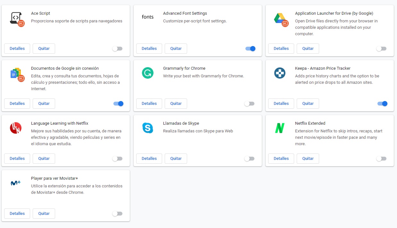This screenshot has height=228, width=397.
Task: Click Quitar for Player para ver Movistar+
Action: (x=44, y=214)
